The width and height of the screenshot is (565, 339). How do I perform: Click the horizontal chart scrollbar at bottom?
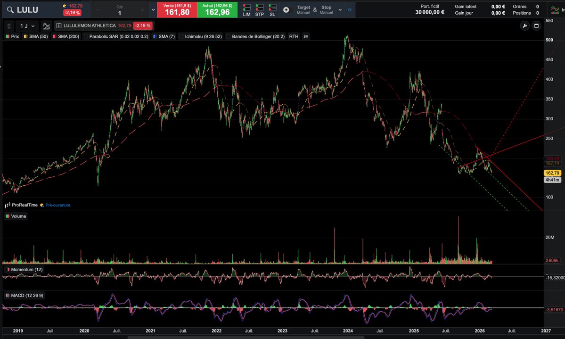[246, 338]
